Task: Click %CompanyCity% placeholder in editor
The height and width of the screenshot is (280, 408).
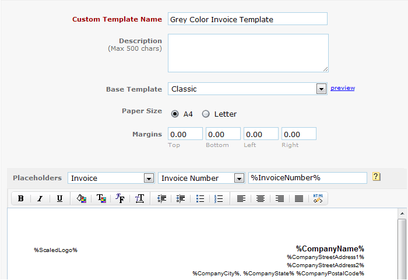Action: click(x=216, y=274)
